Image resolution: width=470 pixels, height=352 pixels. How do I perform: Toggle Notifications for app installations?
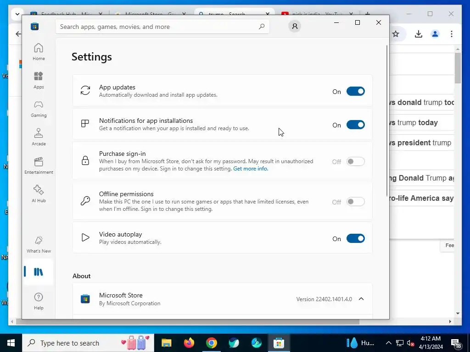356,125
